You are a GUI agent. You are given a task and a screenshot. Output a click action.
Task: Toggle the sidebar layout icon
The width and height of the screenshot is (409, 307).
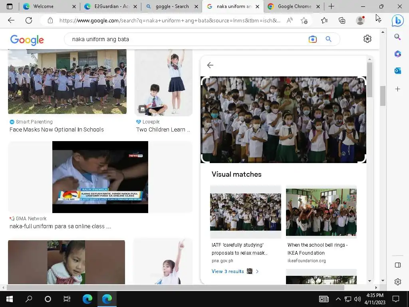[x=397, y=265]
